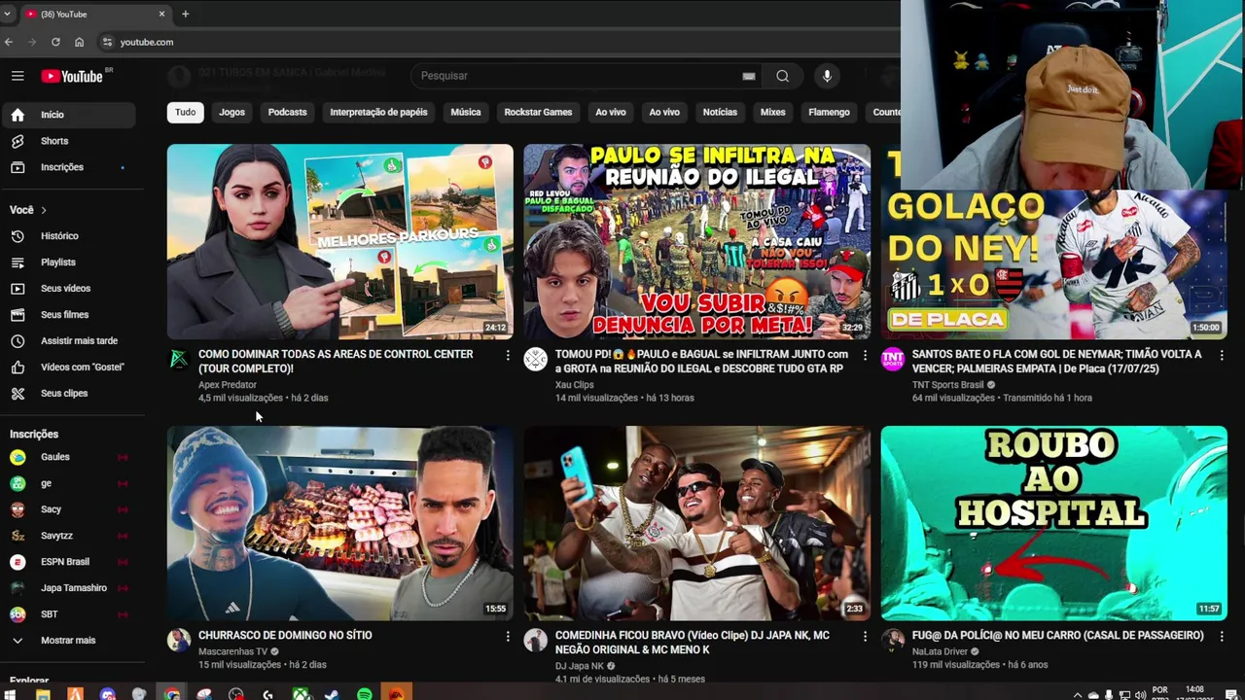Click the browser home button
The image size is (1245, 700).
click(79, 42)
